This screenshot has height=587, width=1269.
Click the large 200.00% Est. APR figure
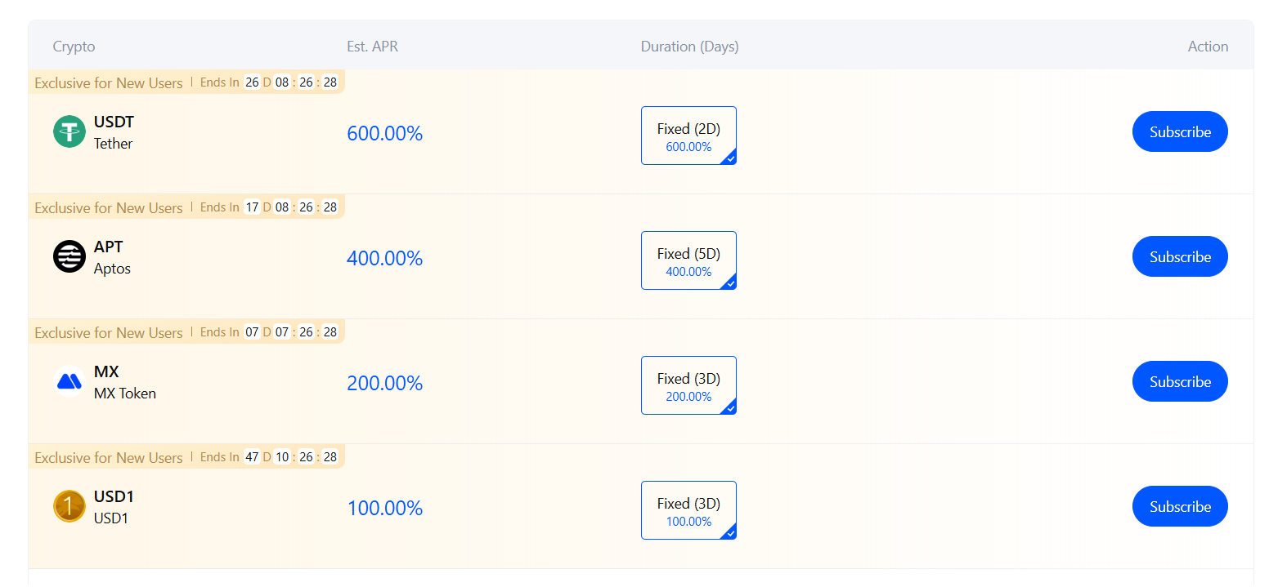[x=384, y=384]
